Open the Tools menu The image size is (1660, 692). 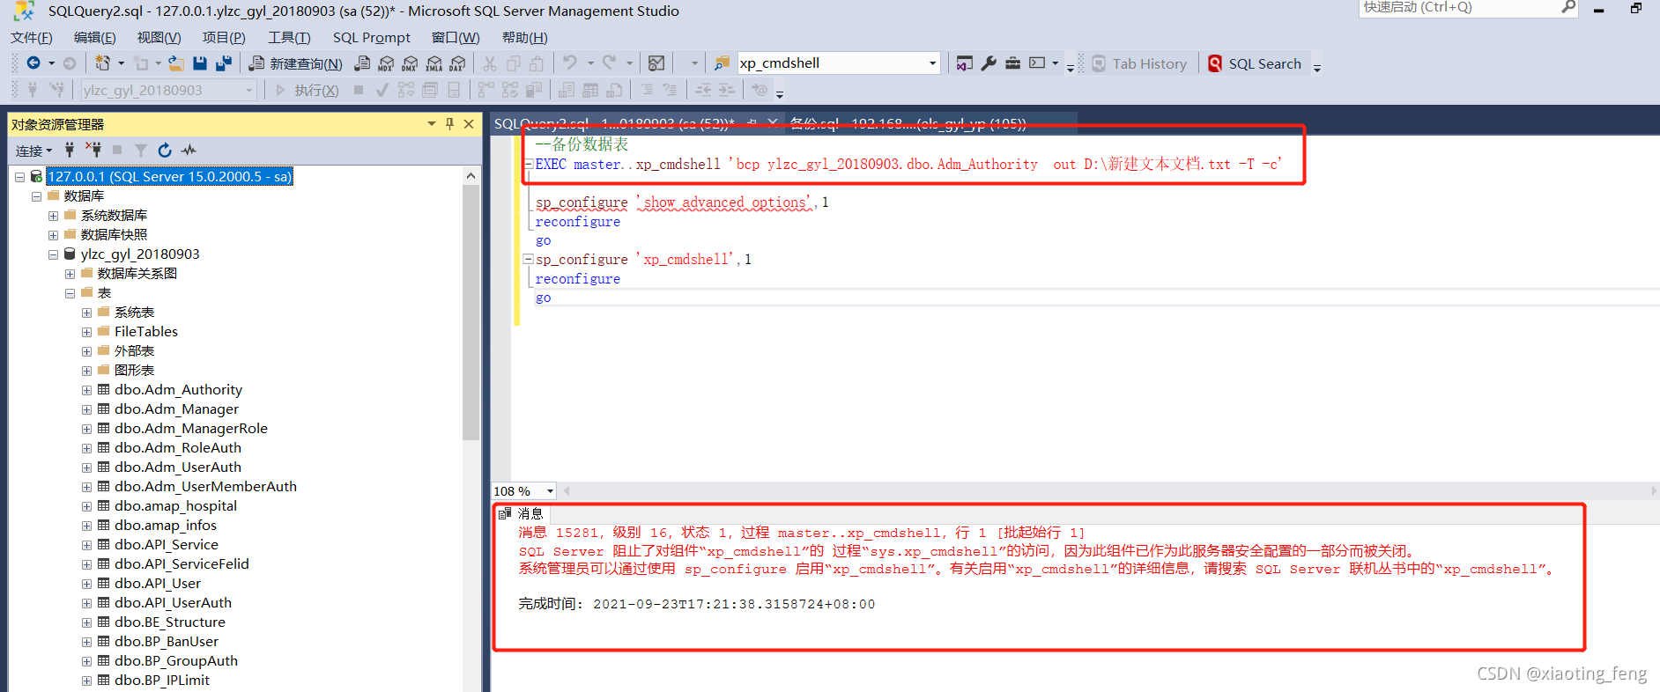[x=289, y=37]
